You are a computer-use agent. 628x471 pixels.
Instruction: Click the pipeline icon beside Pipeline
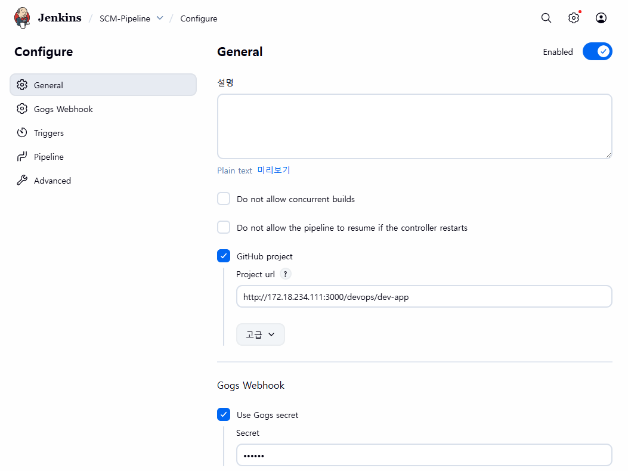(x=22, y=157)
